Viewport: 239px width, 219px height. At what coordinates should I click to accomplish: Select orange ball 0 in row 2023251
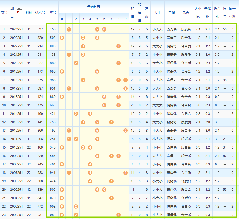click(62, 38)
